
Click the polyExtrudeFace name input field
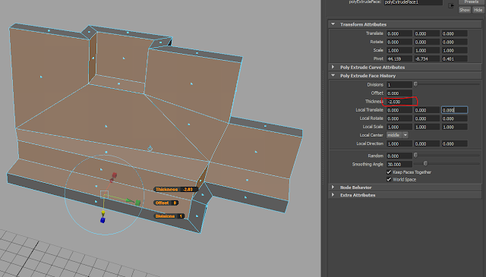click(x=413, y=2)
